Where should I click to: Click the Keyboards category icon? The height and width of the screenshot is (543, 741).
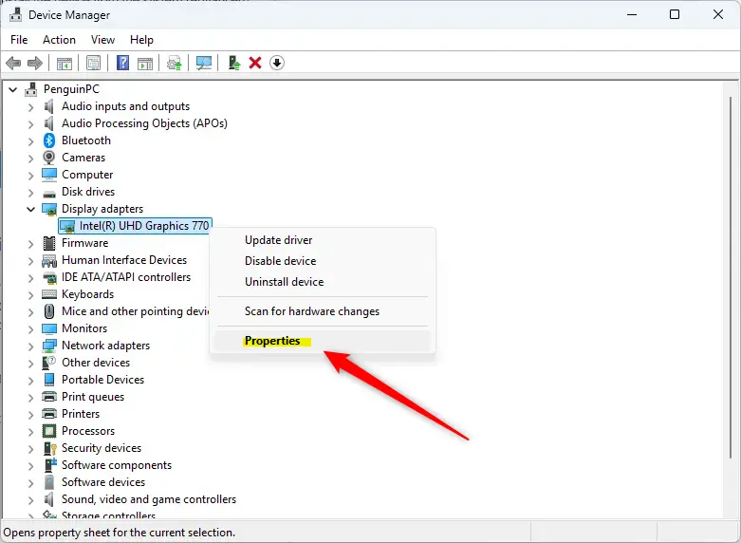[49, 294]
